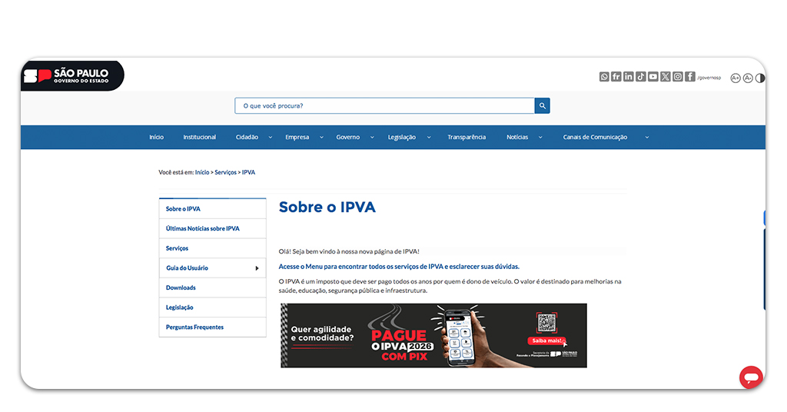The height and width of the screenshot is (412, 787).
Task: Open the red chat bubble widget
Action: pyautogui.click(x=750, y=377)
